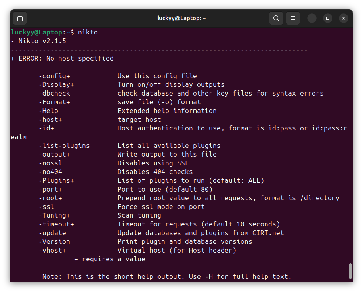
Task: Minimize the terminal window
Action: pyautogui.click(x=312, y=18)
